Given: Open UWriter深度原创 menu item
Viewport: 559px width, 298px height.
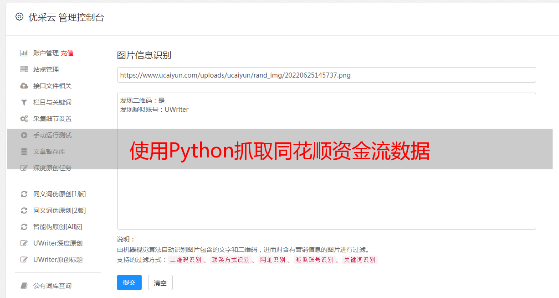Looking at the screenshot, I should pos(58,243).
